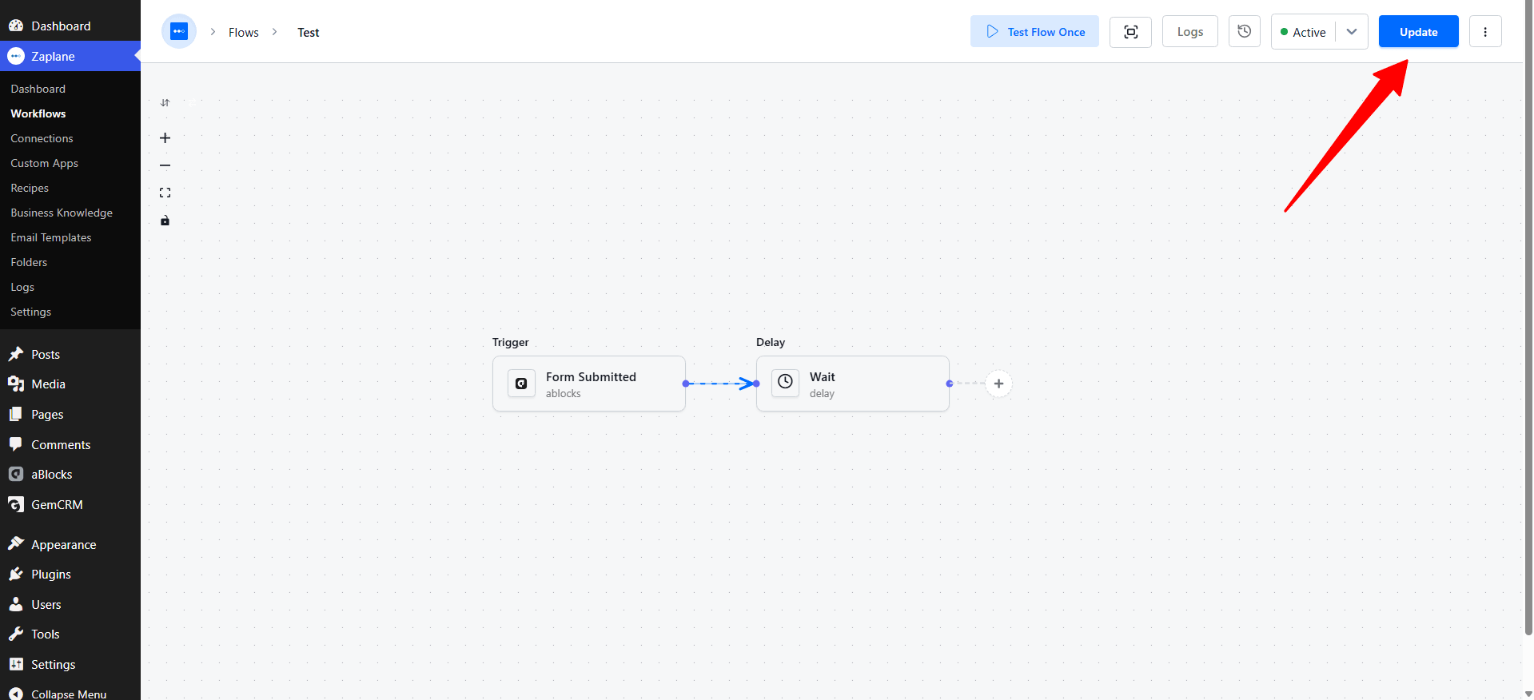Open the Comments menu
The width and height of the screenshot is (1534, 700).
pos(70,444)
